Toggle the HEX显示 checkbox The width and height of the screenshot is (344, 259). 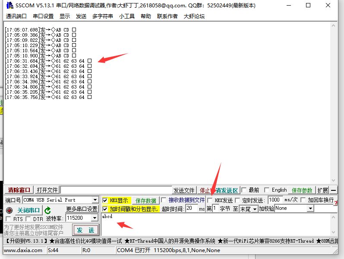pos(105,200)
